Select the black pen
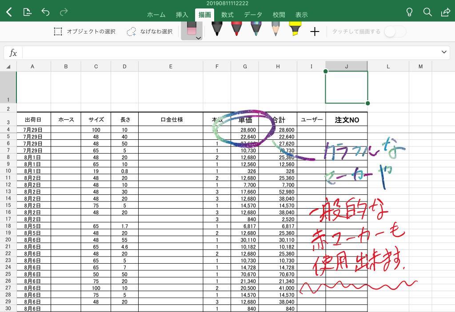 pyautogui.click(x=217, y=30)
